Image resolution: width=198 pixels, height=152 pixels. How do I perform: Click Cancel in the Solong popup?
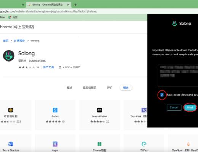click(174, 108)
